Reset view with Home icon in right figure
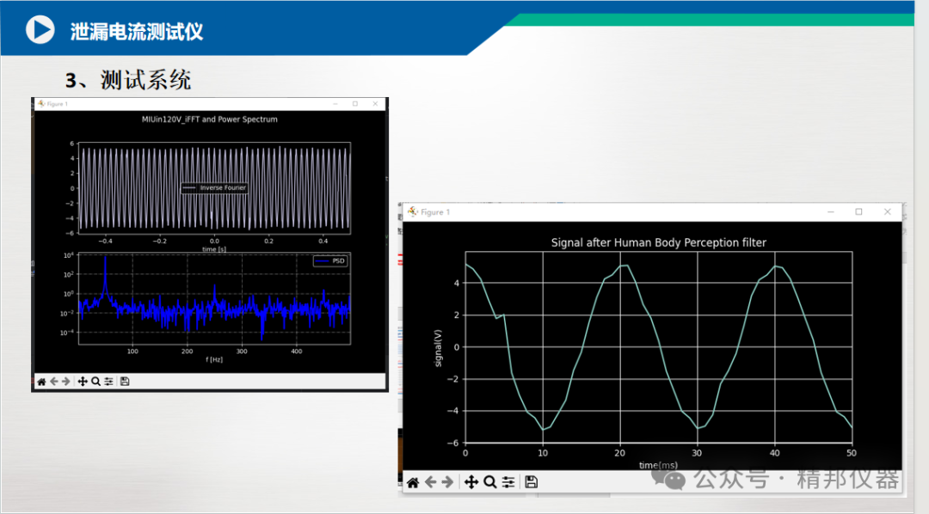929x514 pixels. pos(413,482)
